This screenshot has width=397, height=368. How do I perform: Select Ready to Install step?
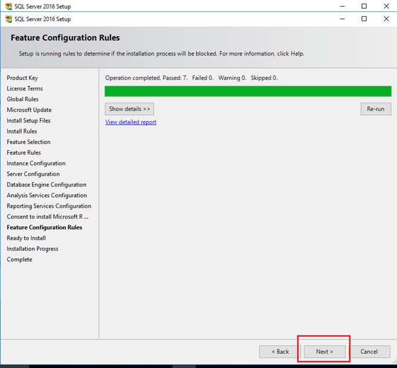pyautogui.click(x=26, y=238)
